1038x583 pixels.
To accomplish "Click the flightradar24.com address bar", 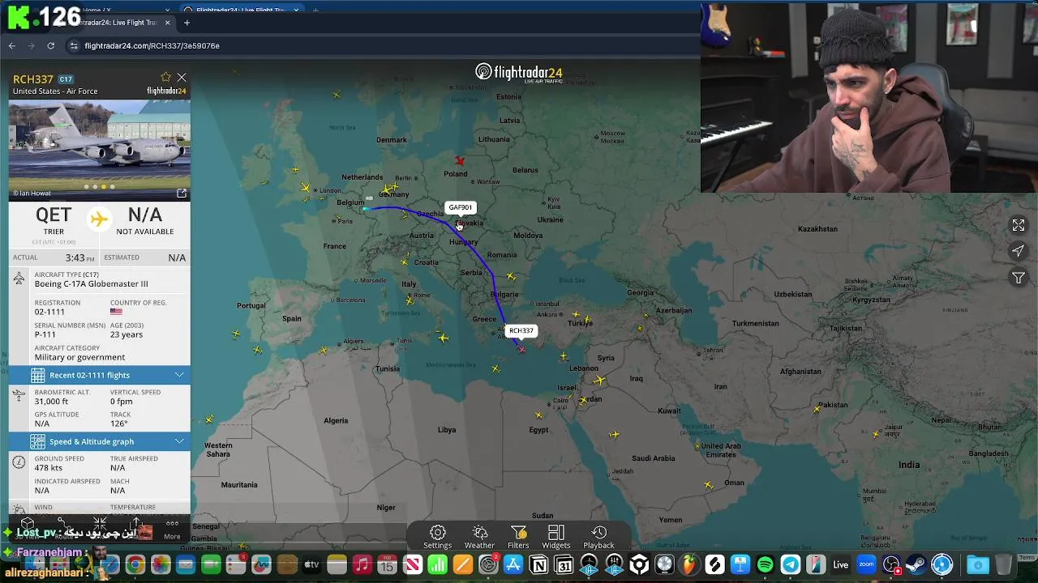I will pos(381,46).
